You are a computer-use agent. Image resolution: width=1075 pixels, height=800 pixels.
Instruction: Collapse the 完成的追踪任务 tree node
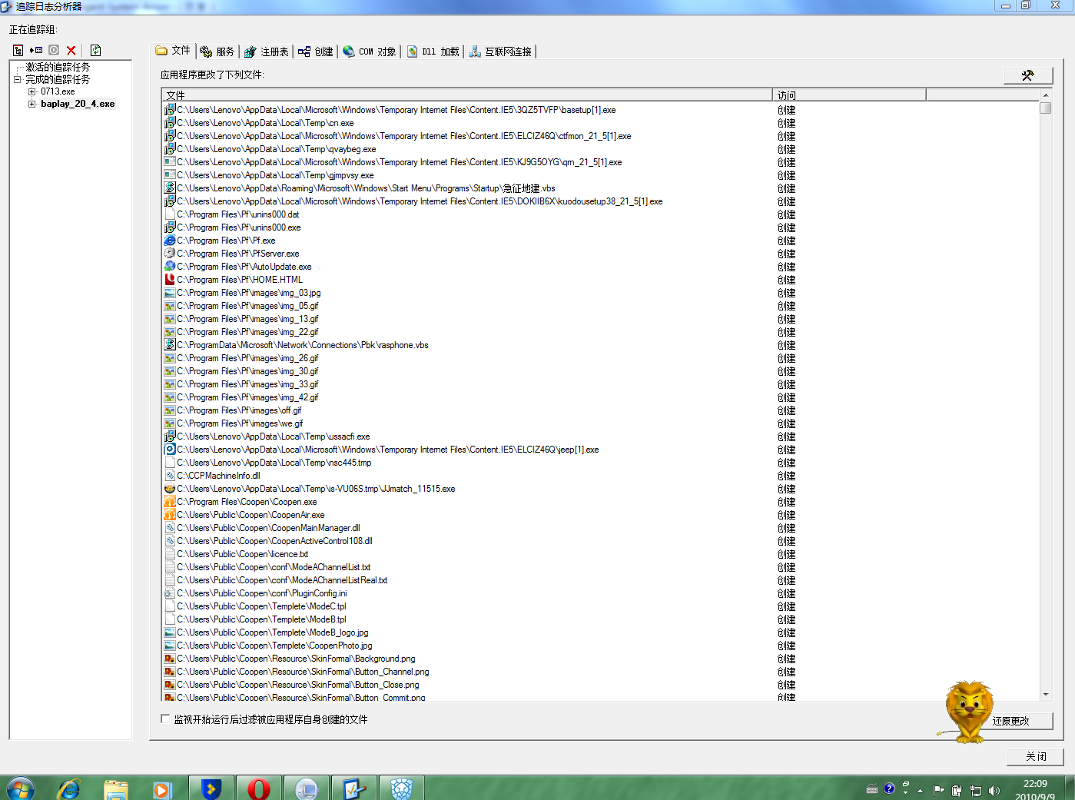click(x=17, y=79)
